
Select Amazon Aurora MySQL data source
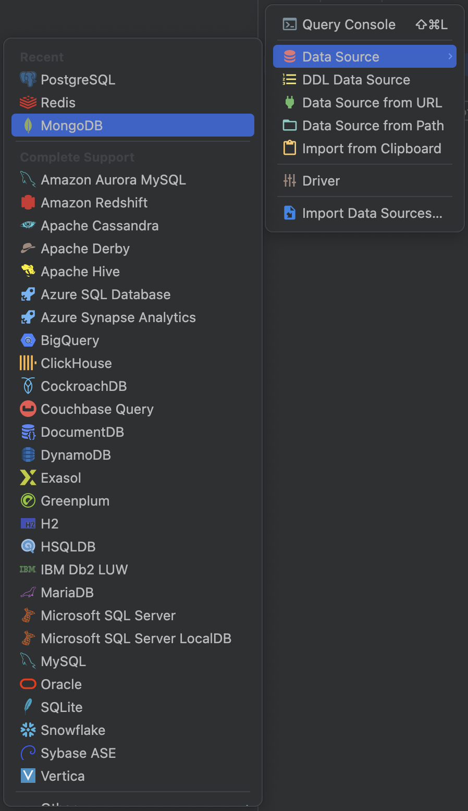[x=113, y=180]
